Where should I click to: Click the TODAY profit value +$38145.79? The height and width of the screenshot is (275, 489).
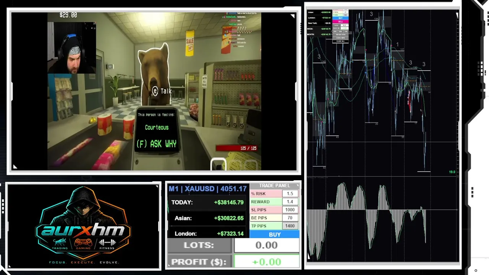[229, 202]
